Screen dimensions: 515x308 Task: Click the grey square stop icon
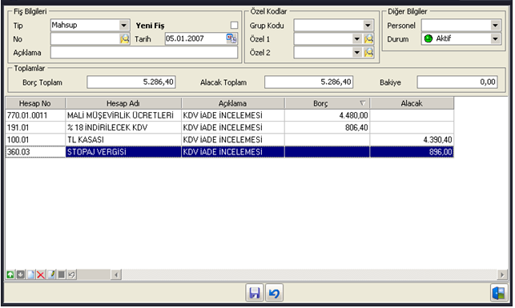[x=61, y=274]
